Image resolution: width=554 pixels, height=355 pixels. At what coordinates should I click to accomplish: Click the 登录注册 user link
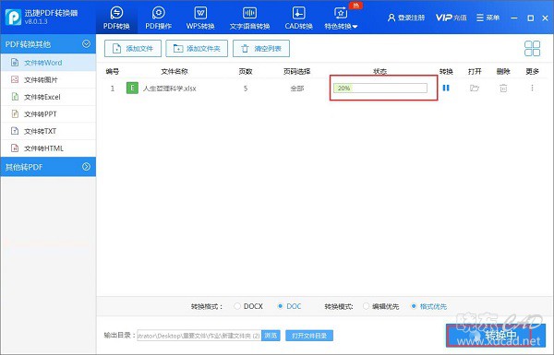coord(406,18)
